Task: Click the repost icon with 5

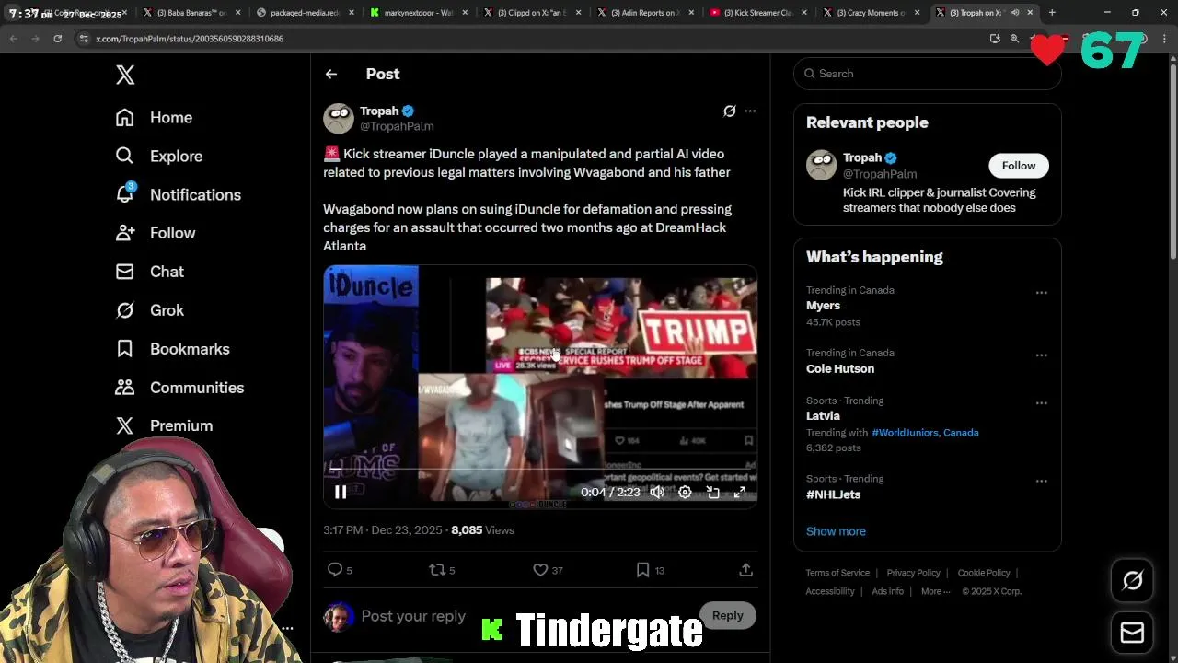Action: [x=438, y=570]
